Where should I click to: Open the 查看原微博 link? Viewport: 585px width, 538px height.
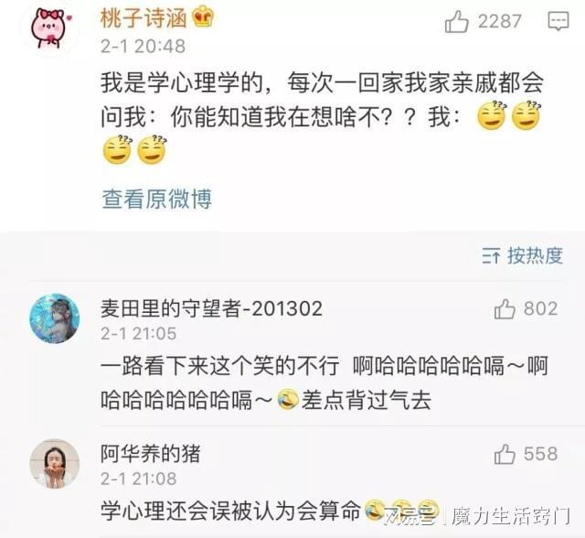point(156,199)
